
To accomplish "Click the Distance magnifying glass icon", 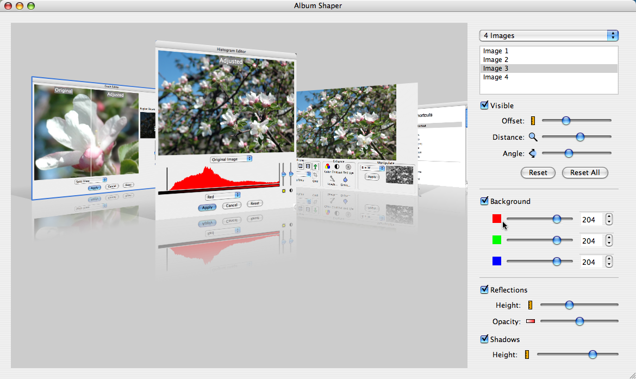I will click(533, 137).
